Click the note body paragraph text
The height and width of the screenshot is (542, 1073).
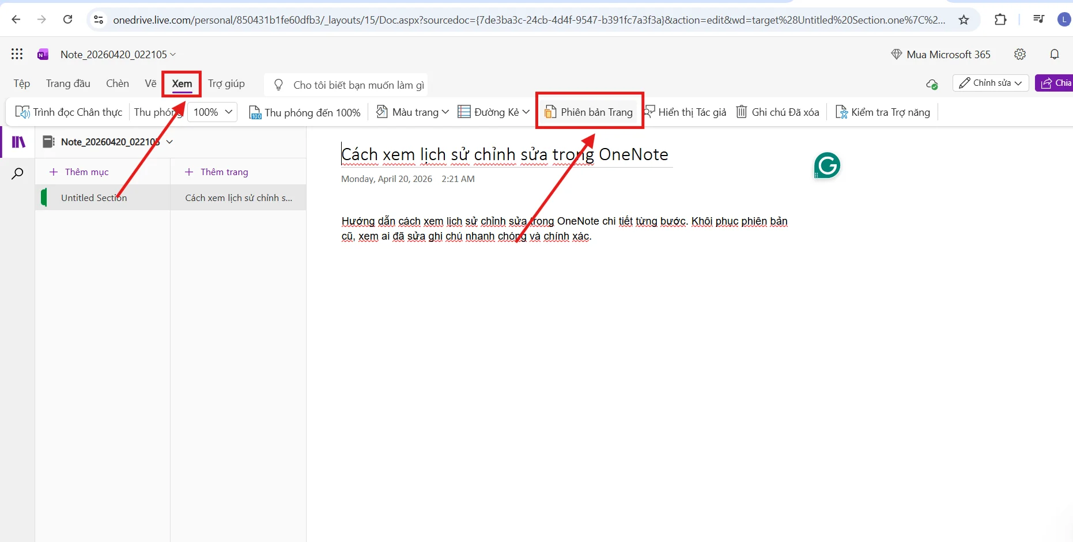(564, 229)
